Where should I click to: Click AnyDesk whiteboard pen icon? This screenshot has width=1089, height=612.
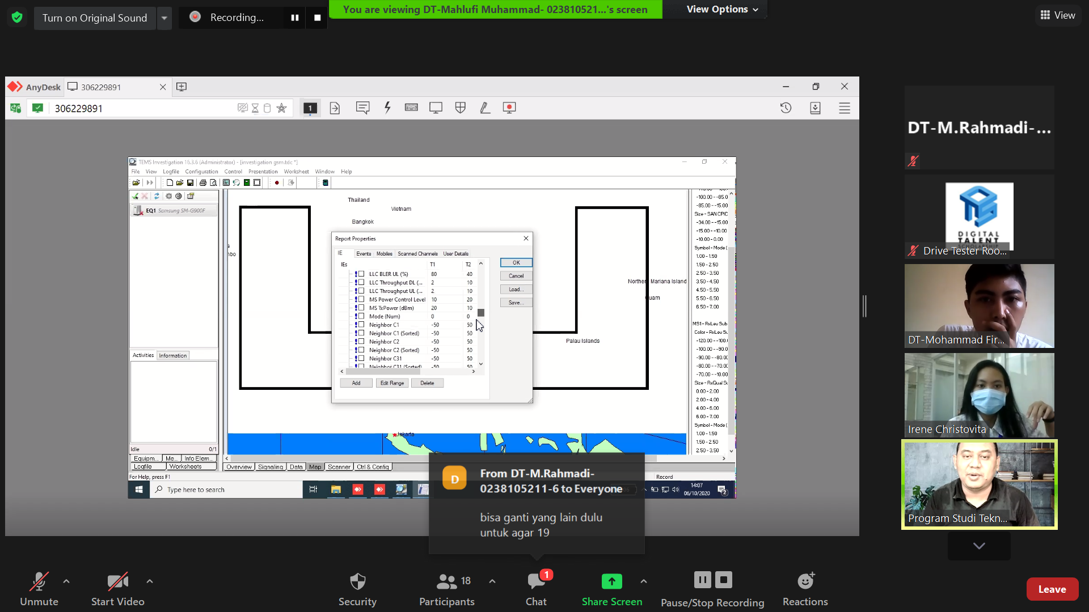485,108
